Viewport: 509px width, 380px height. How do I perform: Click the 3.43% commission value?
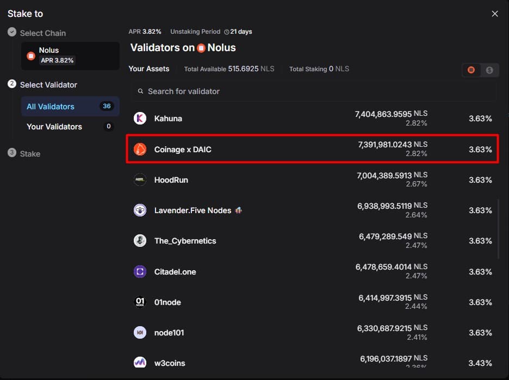480,363
